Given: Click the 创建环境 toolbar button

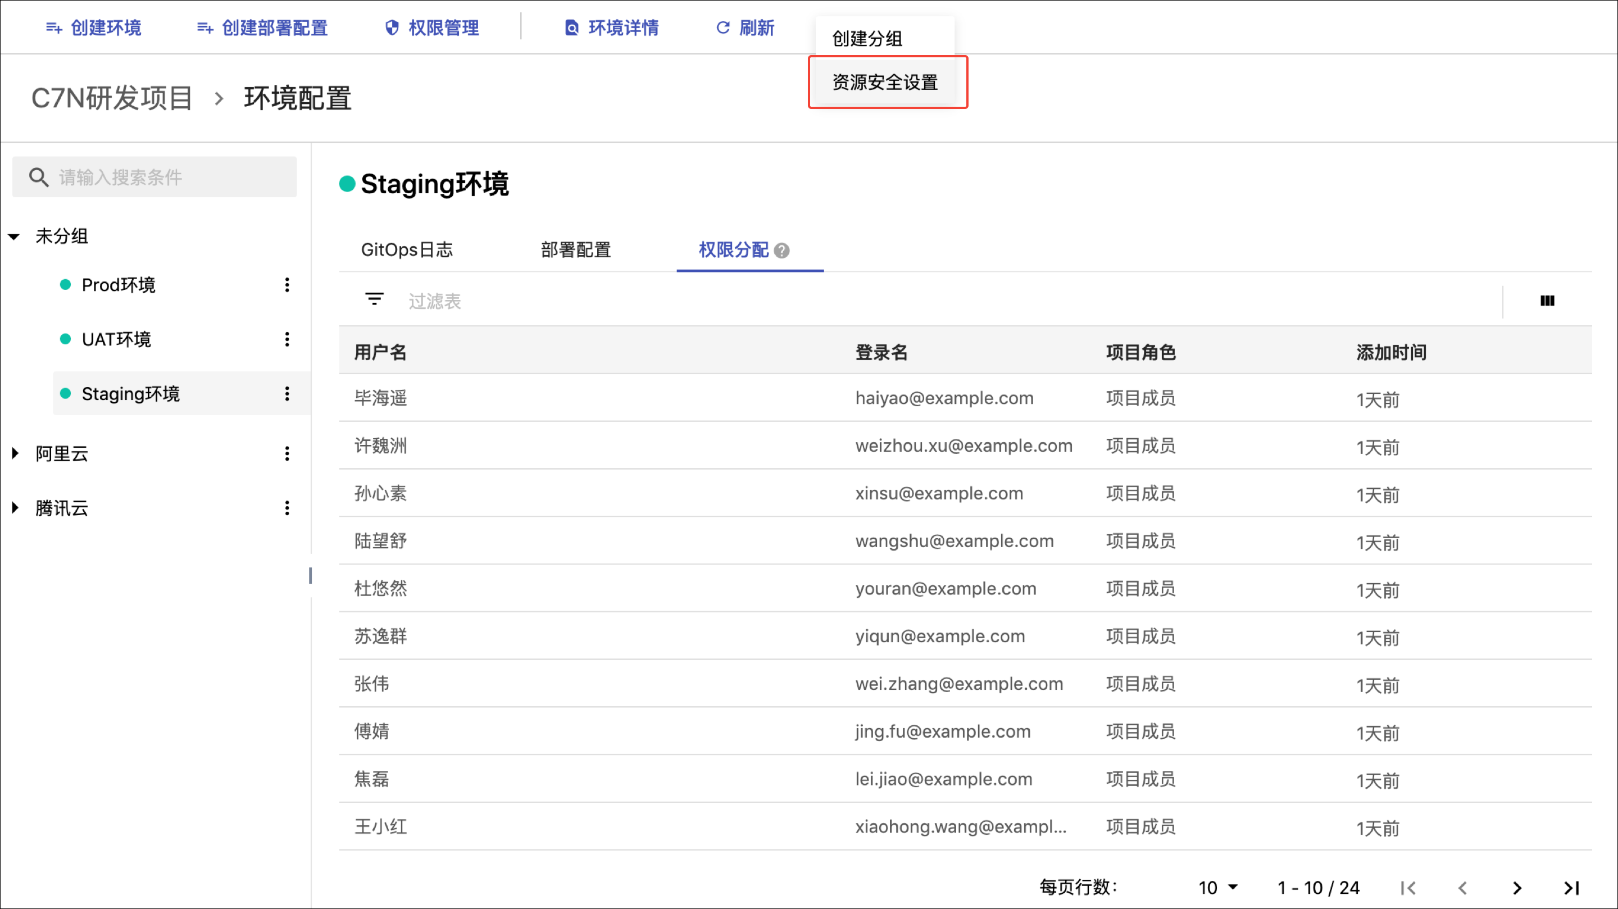Looking at the screenshot, I should click(94, 28).
